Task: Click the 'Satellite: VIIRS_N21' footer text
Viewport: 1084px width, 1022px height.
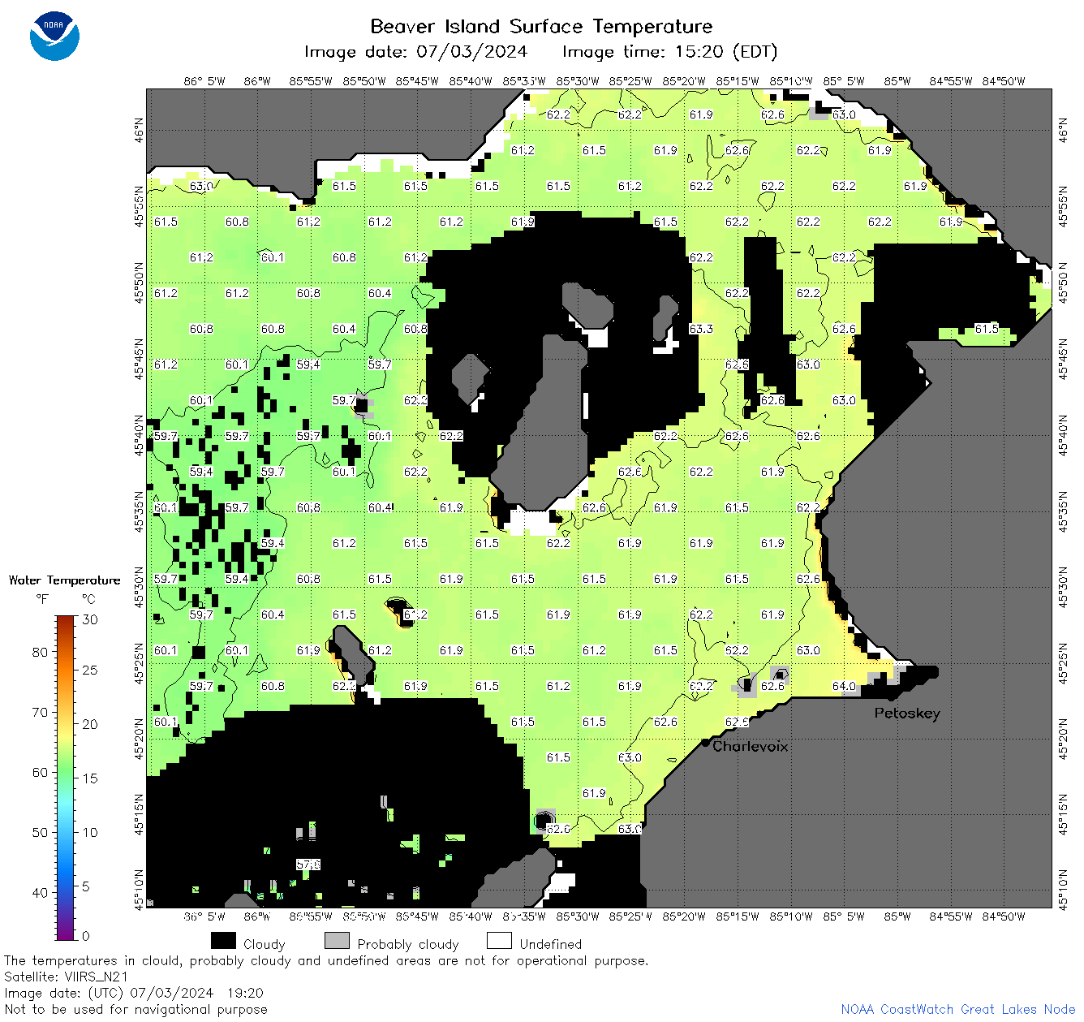Action: 67,977
